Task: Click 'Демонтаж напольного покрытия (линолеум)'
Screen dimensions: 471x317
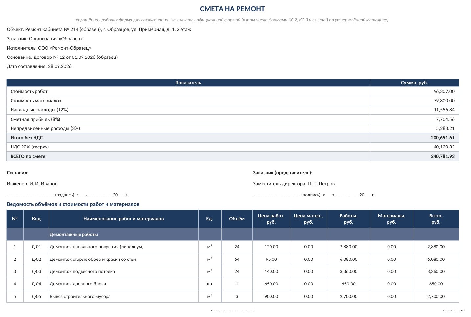Action: coord(97,247)
